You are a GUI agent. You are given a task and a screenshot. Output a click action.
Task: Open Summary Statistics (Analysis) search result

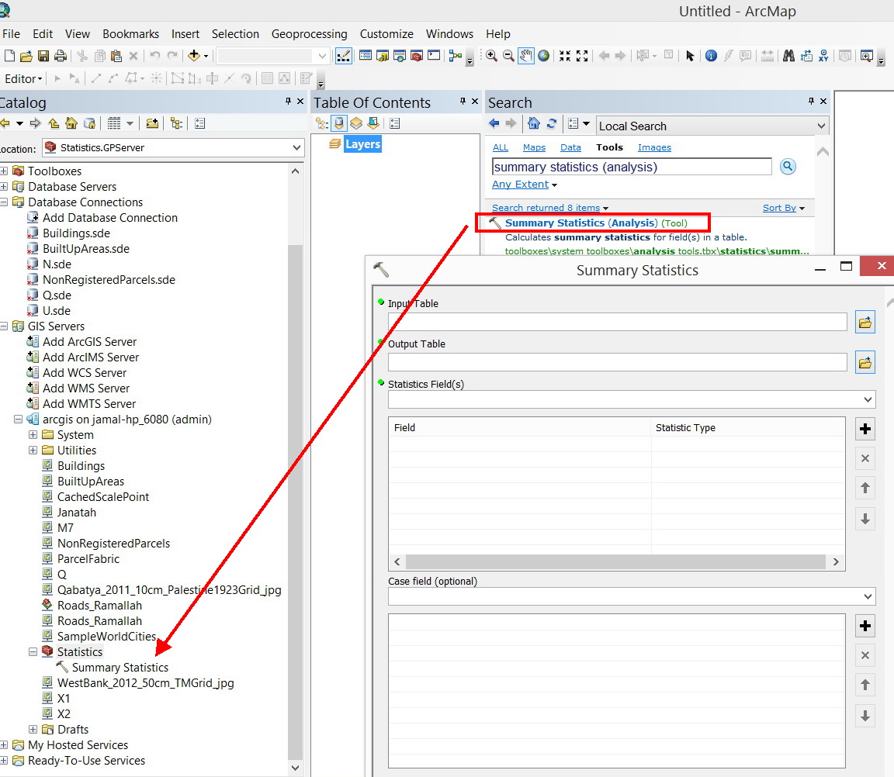pyautogui.click(x=581, y=223)
